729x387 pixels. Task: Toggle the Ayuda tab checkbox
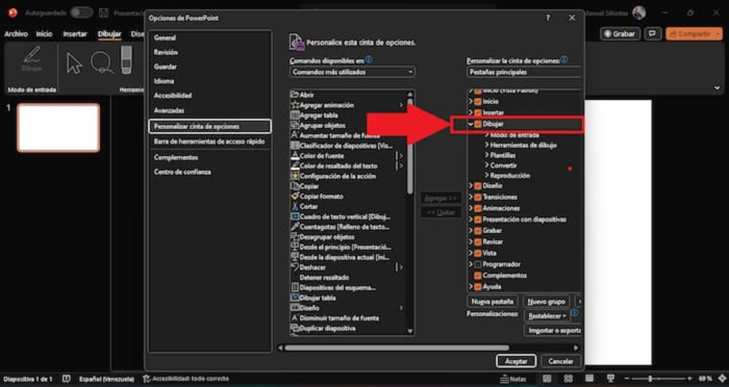pos(477,287)
